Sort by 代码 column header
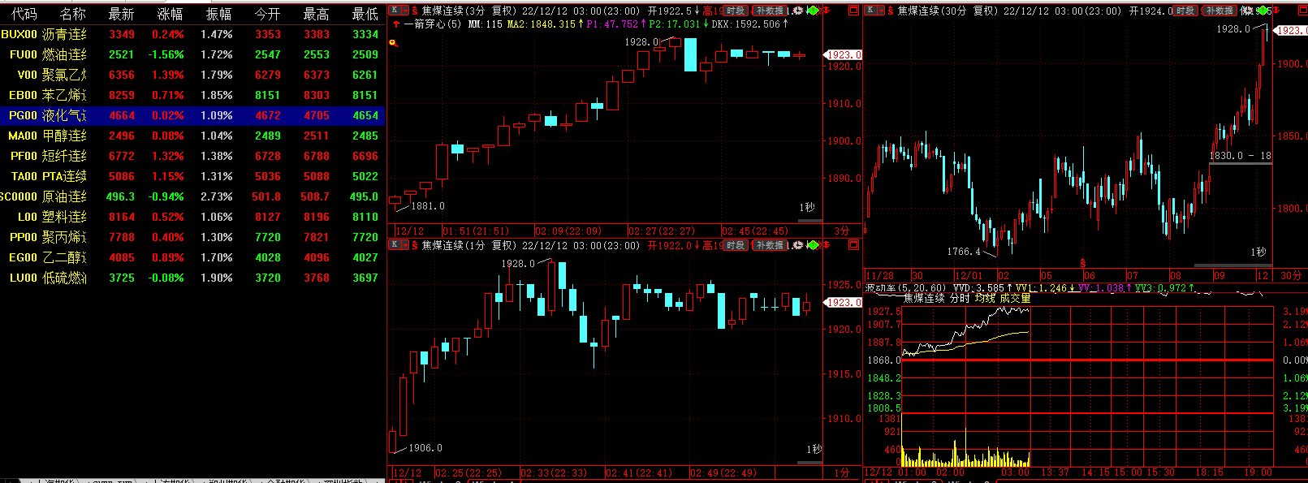 24,14
